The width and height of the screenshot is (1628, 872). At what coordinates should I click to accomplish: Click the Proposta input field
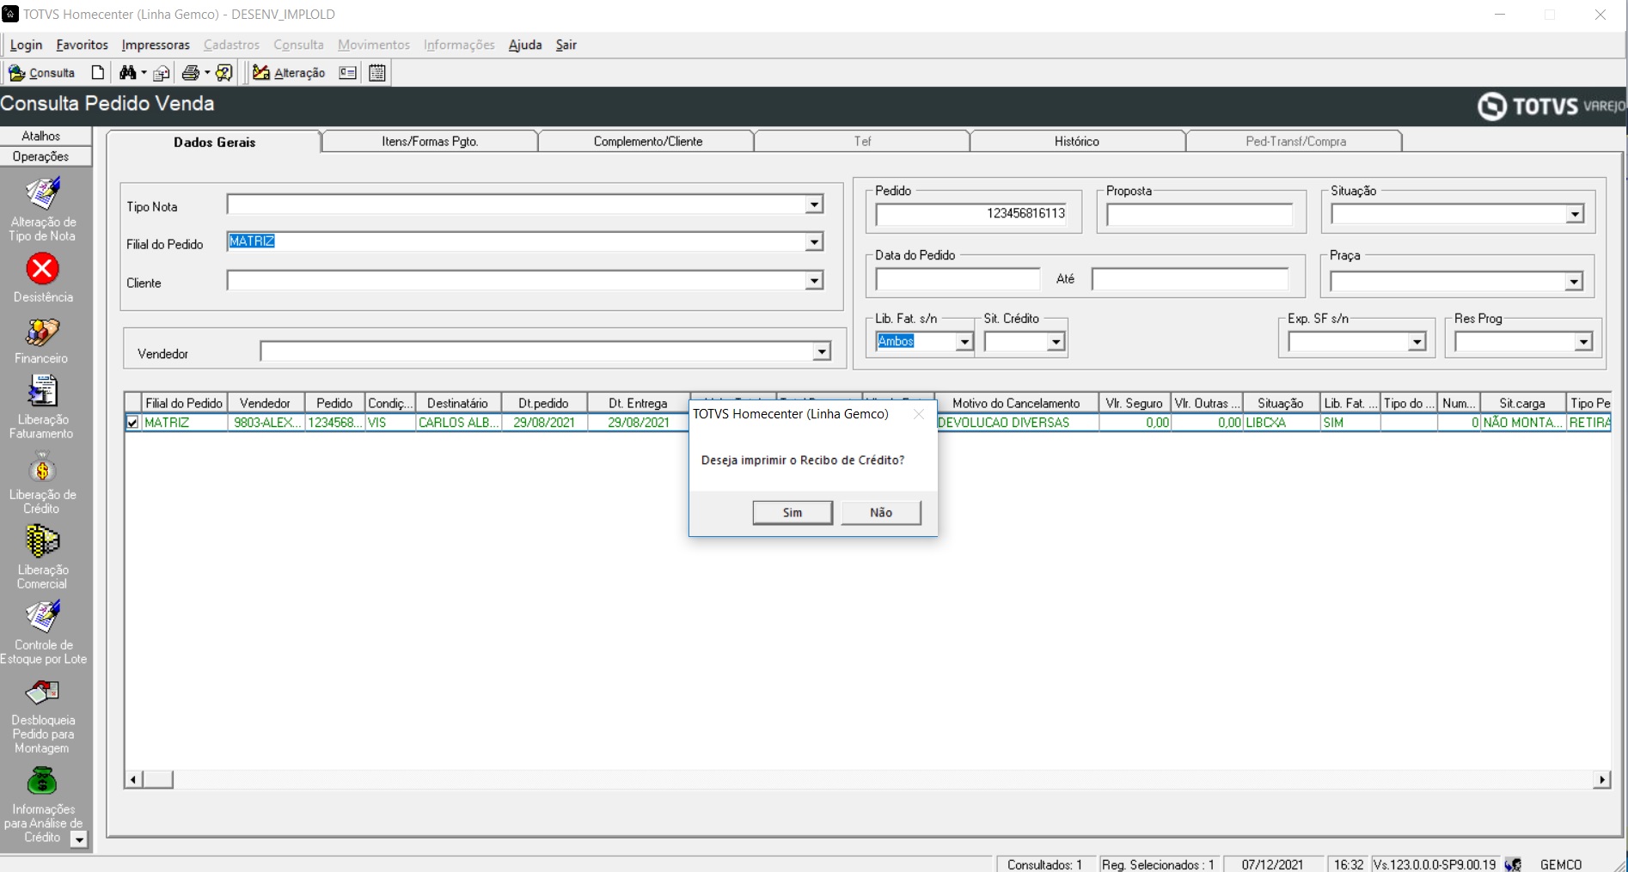pos(1200,215)
